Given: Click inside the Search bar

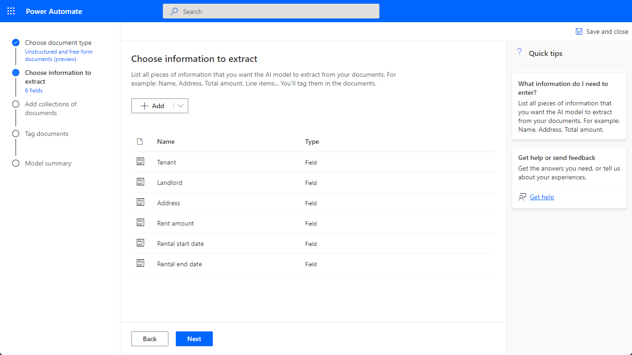Looking at the screenshot, I should pos(271,11).
